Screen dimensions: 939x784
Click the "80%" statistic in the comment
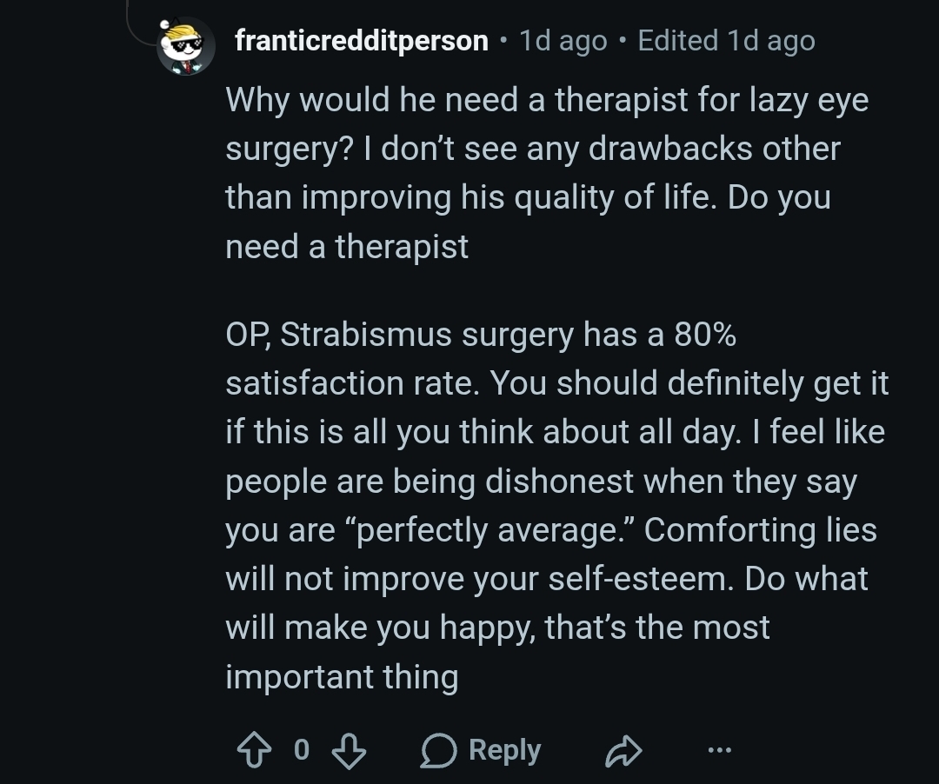point(704,336)
